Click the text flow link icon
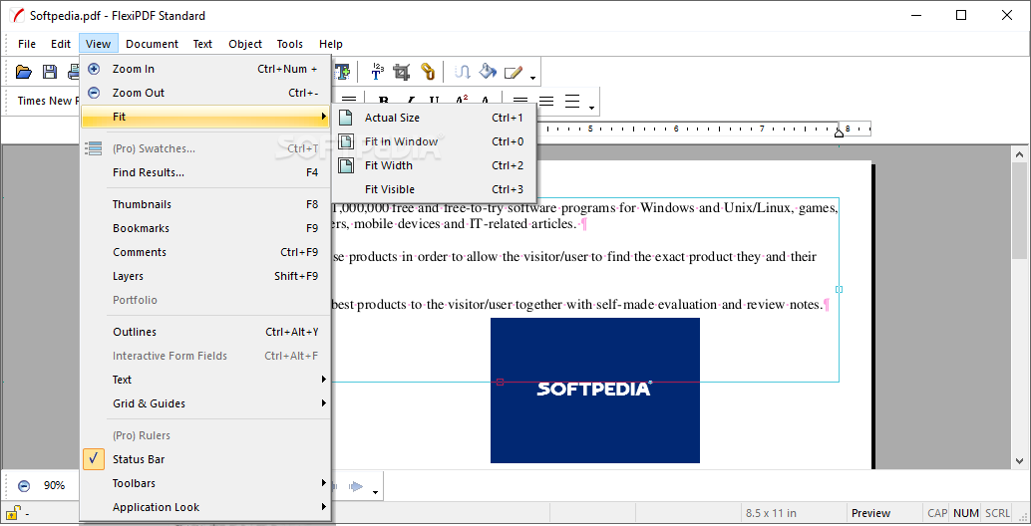 point(463,72)
